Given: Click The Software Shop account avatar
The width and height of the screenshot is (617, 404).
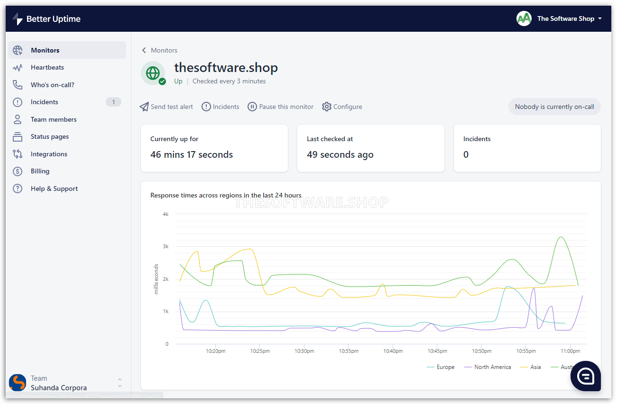Looking at the screenshot, I should (x=524, y=18).
